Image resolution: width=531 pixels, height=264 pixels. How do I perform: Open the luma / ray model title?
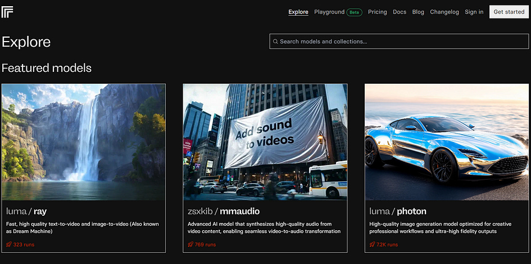(x=26, y=212)
